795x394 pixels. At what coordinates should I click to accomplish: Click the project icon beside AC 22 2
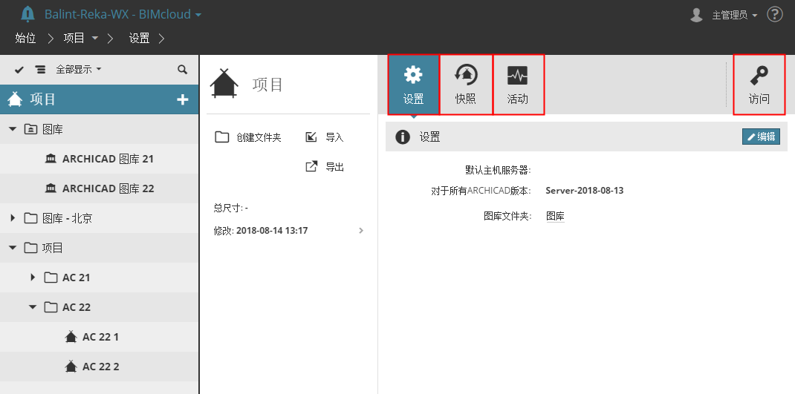[x=71, y=366]
